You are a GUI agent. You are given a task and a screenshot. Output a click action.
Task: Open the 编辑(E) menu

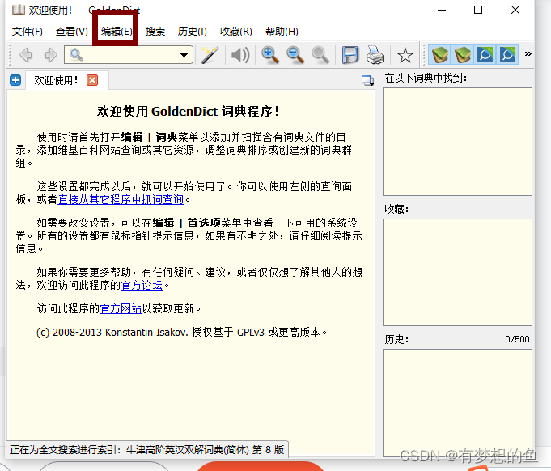(117, 32)
